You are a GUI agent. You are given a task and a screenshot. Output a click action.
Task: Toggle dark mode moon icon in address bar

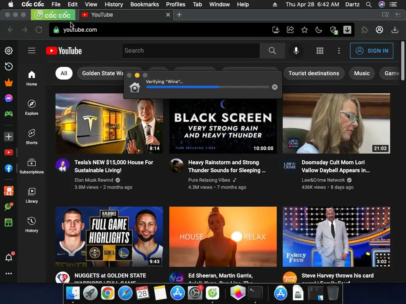[x=319, y=30]
